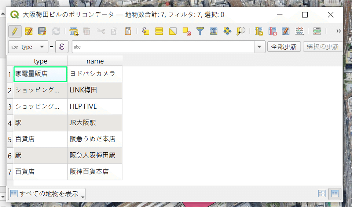Move selection to top icon
352x207 pixels.
213,31
